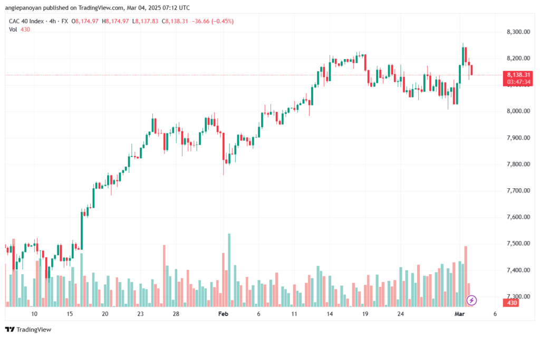Click the date label 28 on time axis
The image size is (540, 338).
point(176,314)
